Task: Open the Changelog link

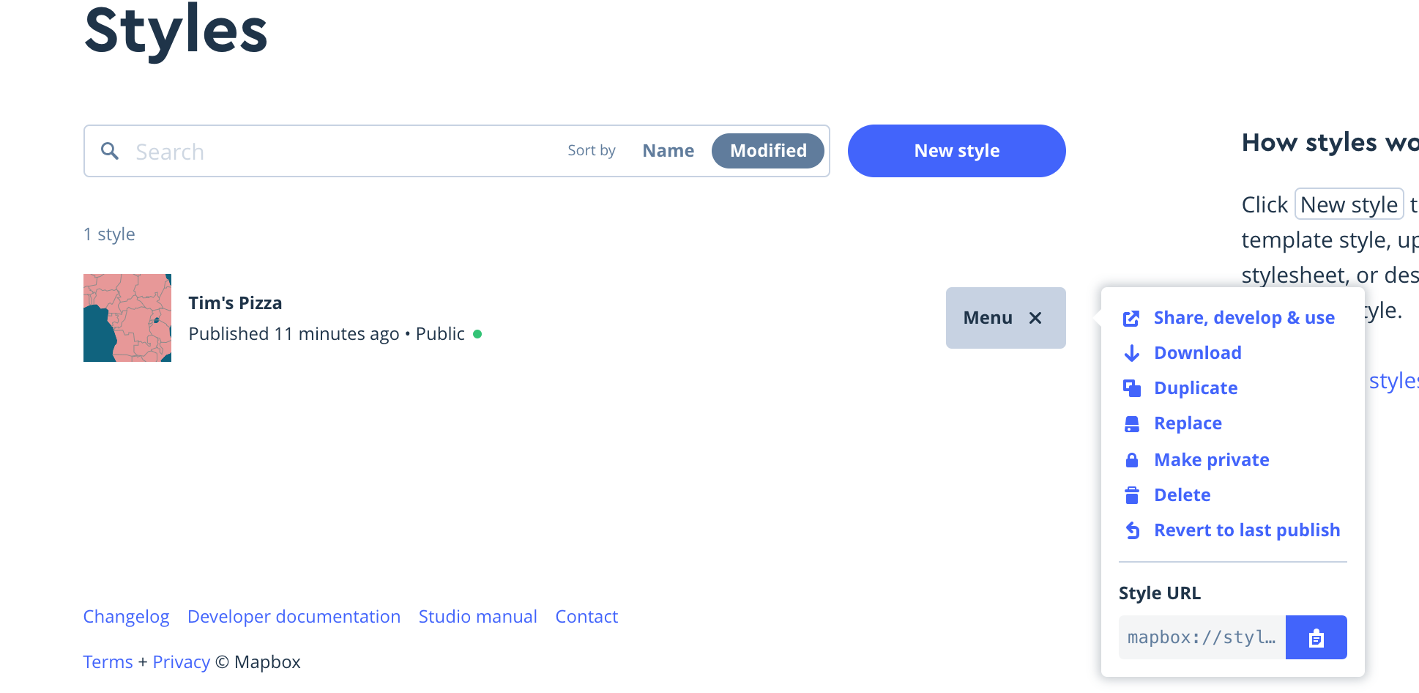Action: tap(126, 617)
